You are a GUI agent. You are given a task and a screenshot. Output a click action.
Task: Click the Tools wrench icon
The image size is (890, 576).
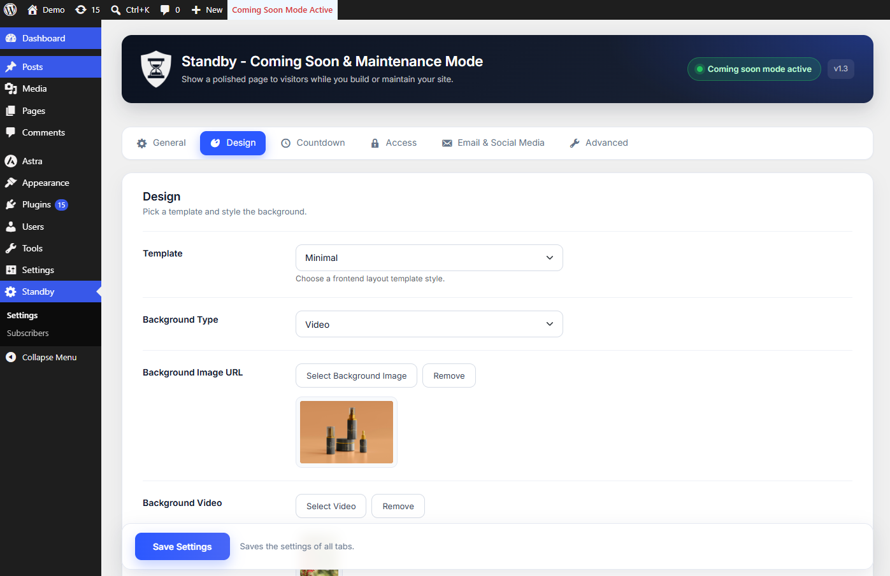coord(11,248)
